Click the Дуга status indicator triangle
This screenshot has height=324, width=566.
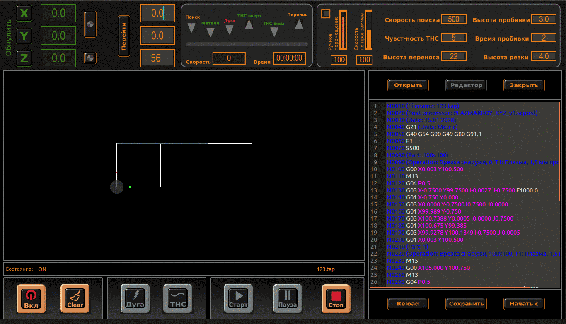(x=229, y=30)
